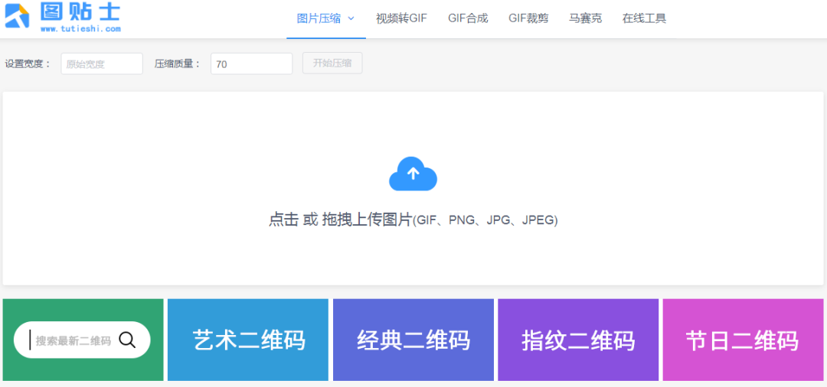Open the 节日二维码 tile

click(x=742, y=340)
